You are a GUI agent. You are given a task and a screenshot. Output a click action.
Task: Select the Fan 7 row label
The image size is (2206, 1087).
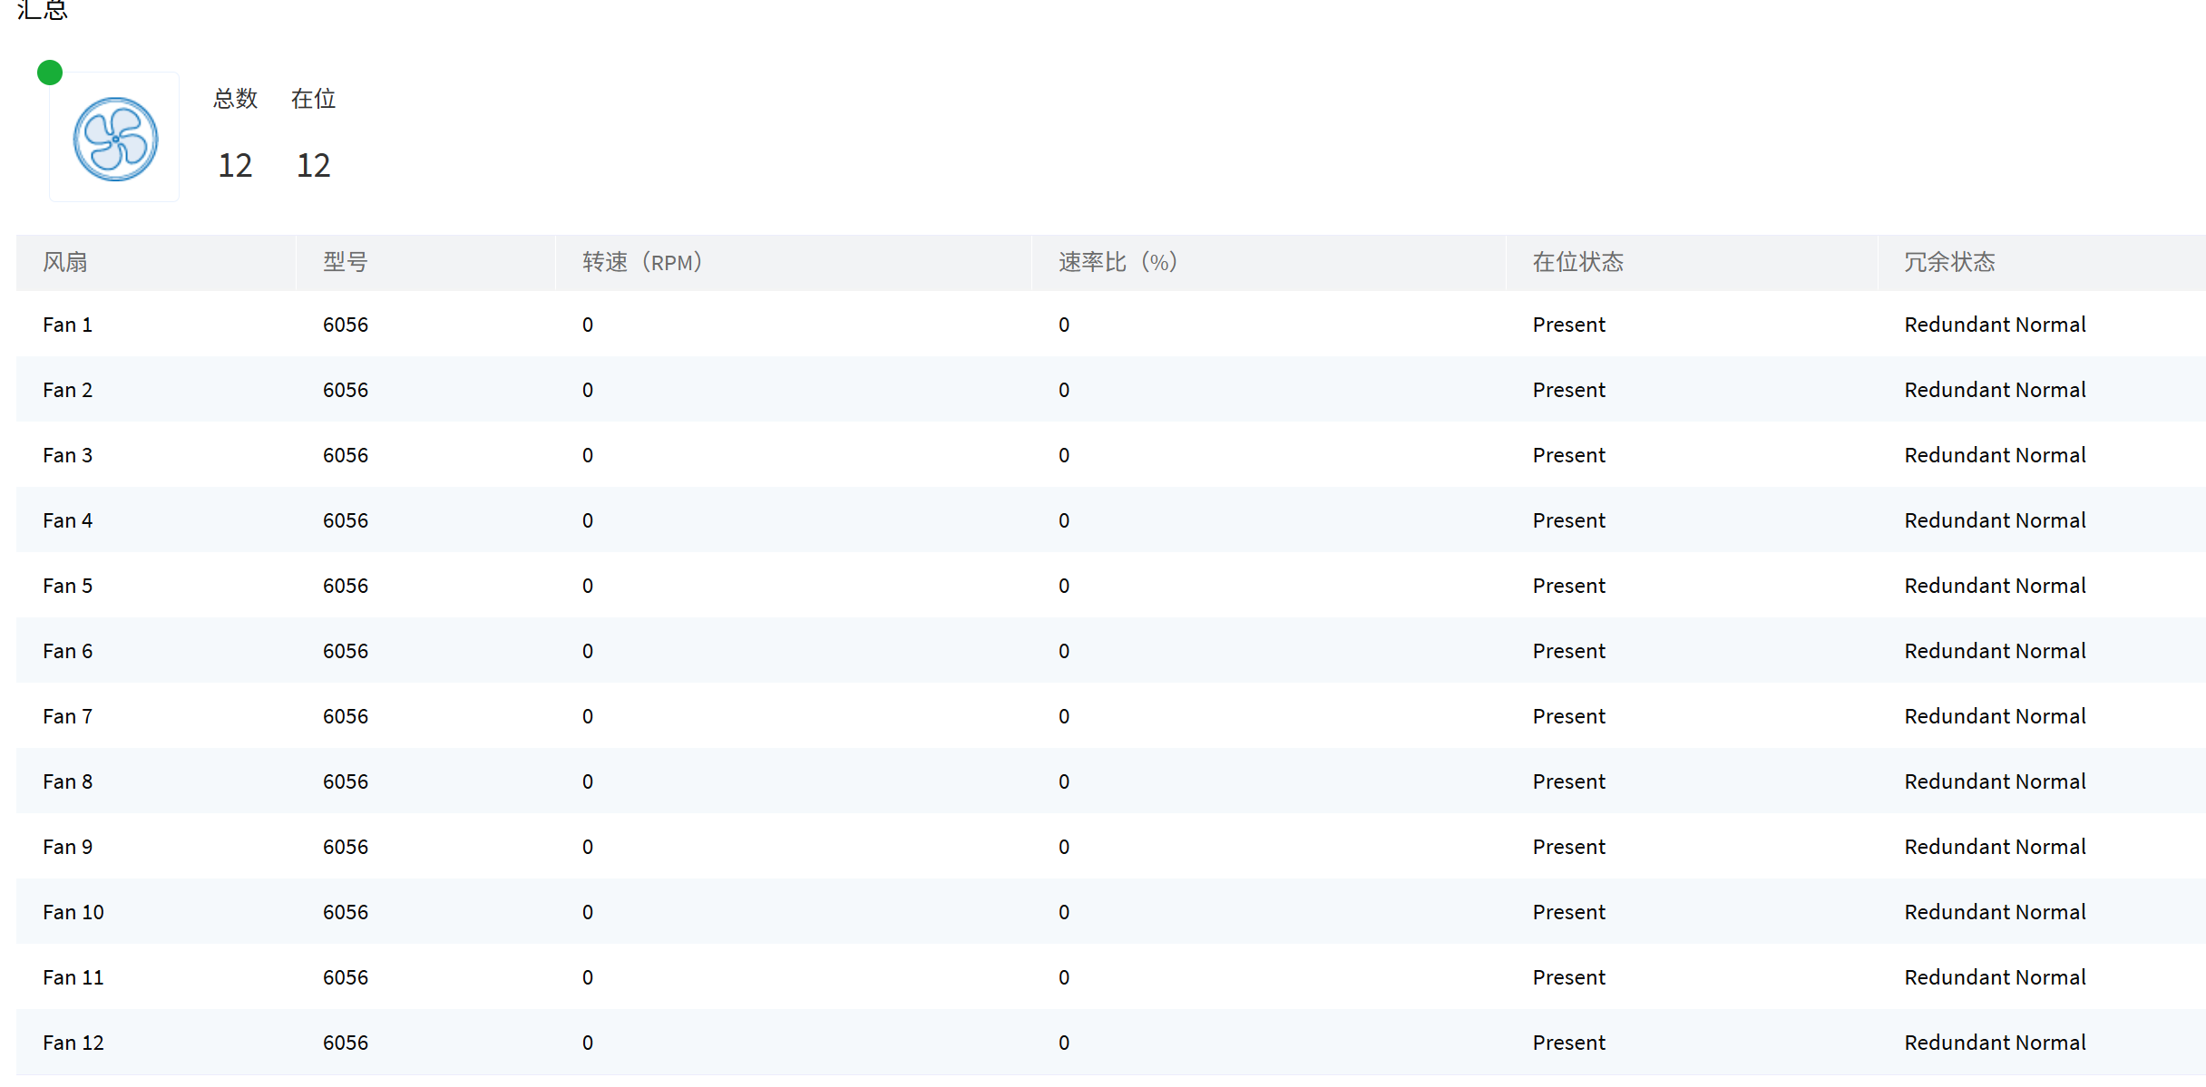(x=67, y=716)
